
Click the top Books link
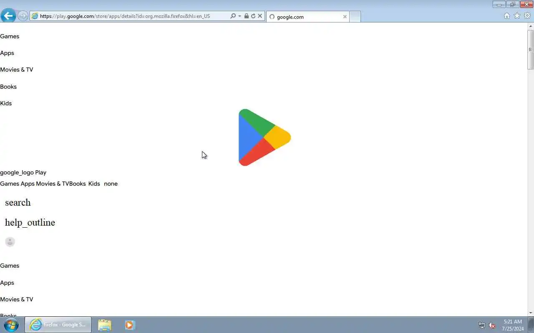(x=8, y=87)
